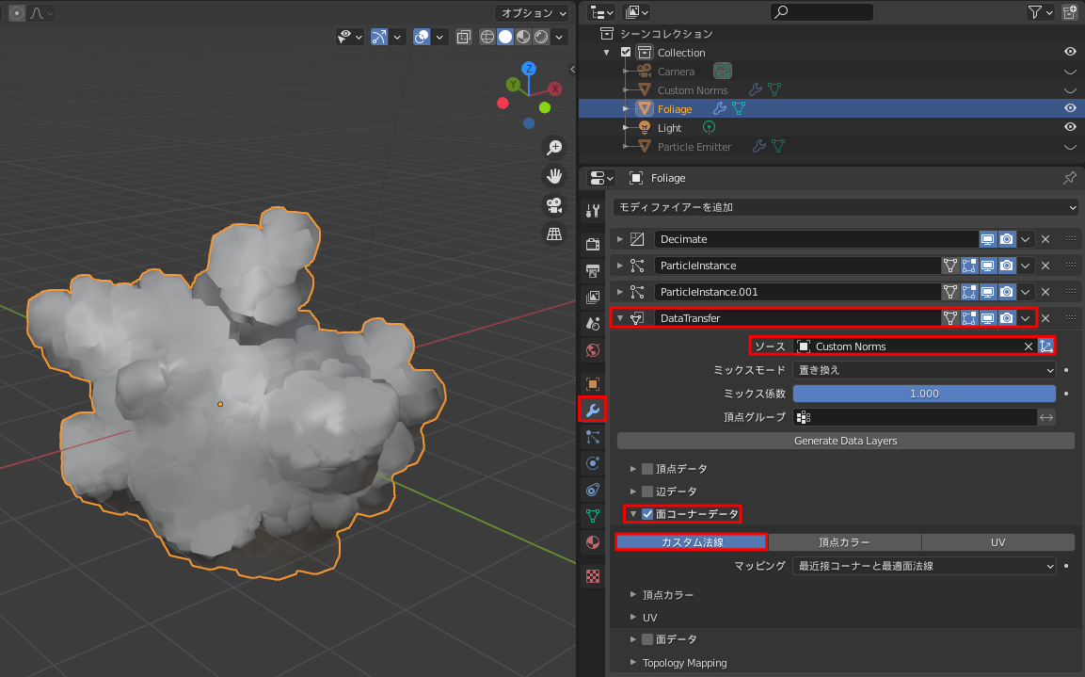Switch perspective/orthographic grid icon

pos(554,234)
